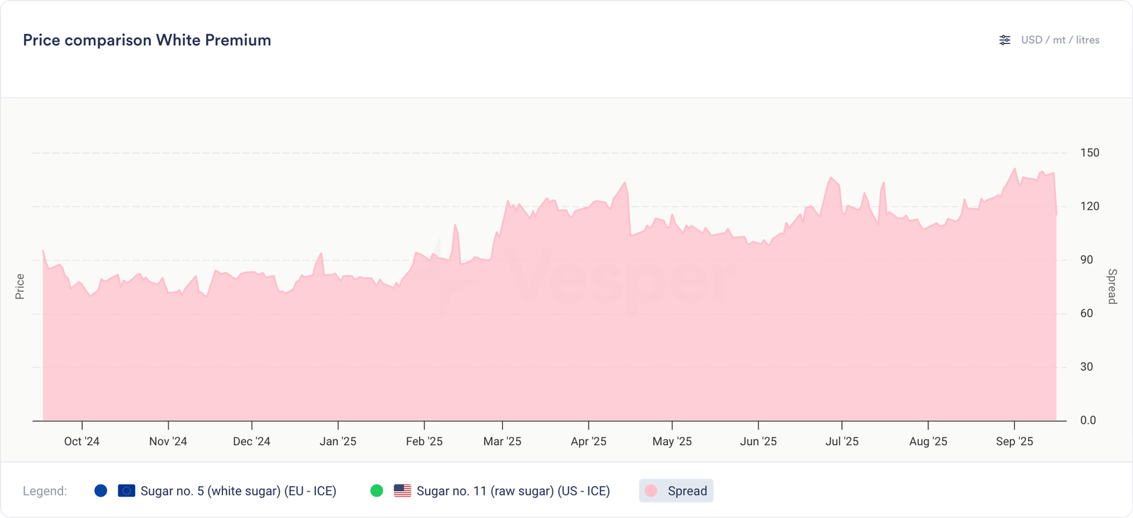Click the vertical Price axis label
This screenshot has height=518, width=1133.
click(20, 286)
